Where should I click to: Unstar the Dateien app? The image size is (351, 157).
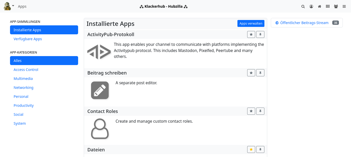pyautogui.click(x=251, y=149)
